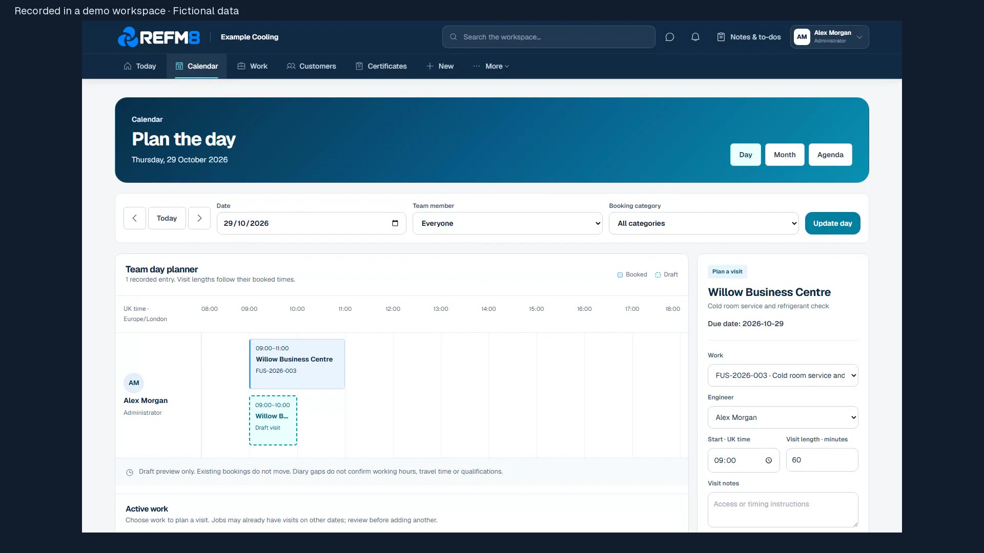Click the date field 29/10/2026

click(x=312, y=223)
